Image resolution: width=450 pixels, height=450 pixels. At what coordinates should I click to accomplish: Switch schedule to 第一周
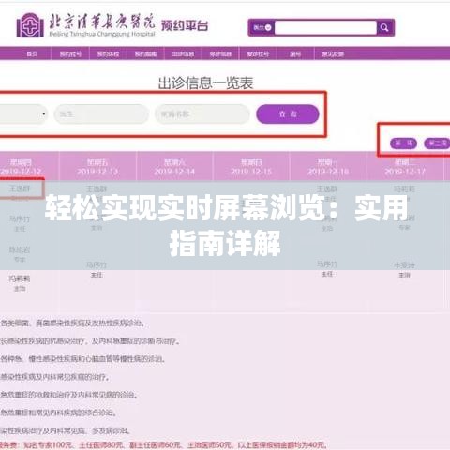tap(403, 143)
